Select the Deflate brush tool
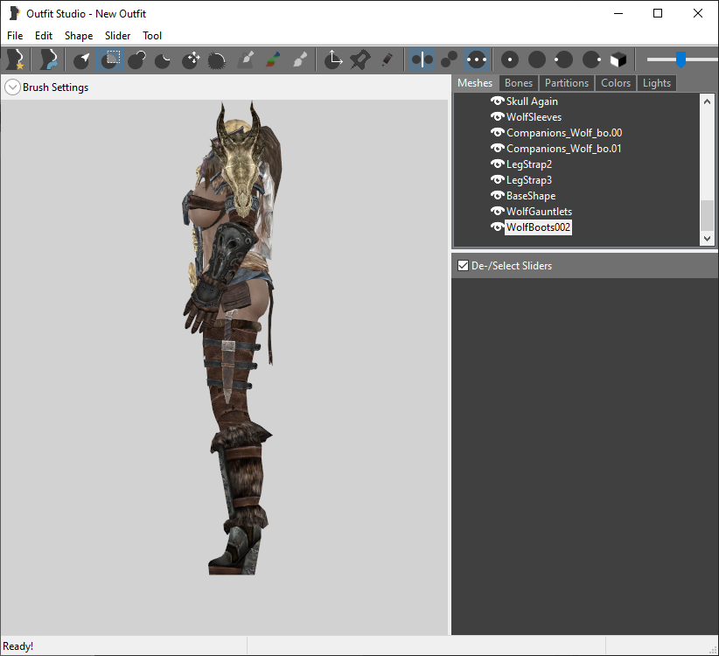 (x=164, y=59)
